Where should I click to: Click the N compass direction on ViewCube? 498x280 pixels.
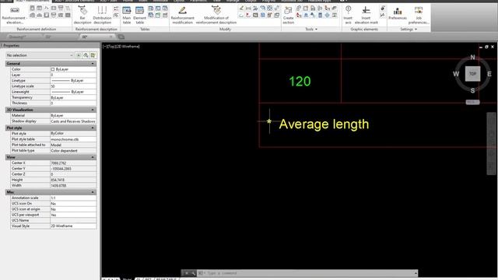click(472, 58)
